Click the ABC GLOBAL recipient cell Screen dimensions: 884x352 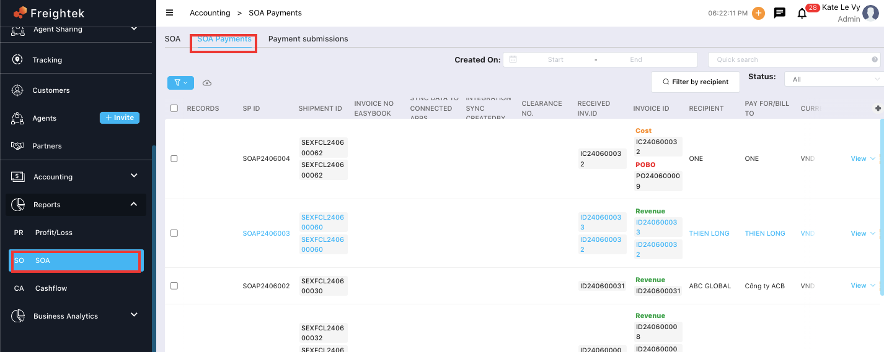(710, 286)
